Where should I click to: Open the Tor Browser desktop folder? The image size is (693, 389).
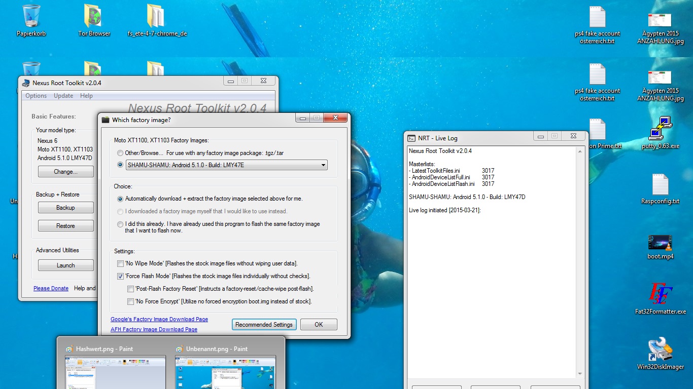[94, 17]
